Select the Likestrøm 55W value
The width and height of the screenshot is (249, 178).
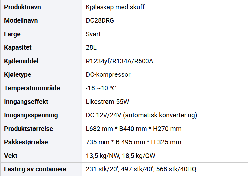(x=107, y=102)
